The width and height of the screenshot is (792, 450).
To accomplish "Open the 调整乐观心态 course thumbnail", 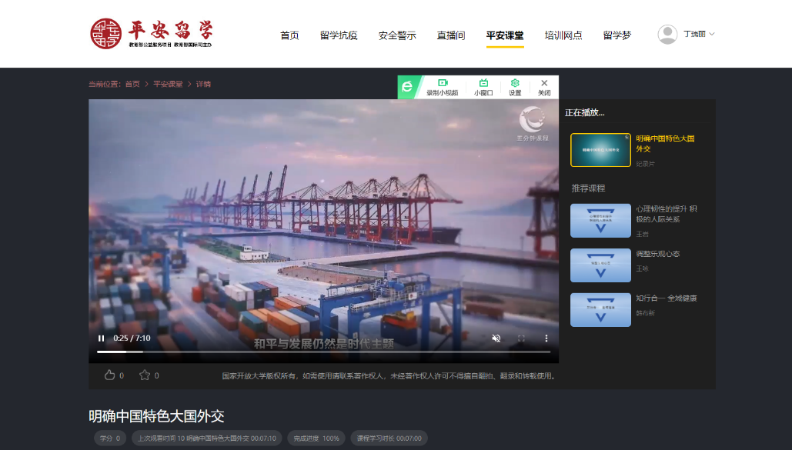I will (x=600, y=265).
